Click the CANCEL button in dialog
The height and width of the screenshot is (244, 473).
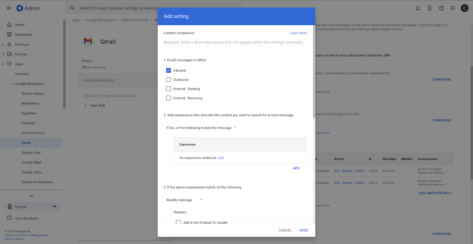tap(285, 230)
